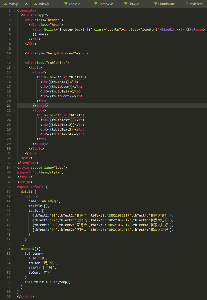Click the "height:0.6rem" style value
The image size is (207, 300).
pos(60,53)
